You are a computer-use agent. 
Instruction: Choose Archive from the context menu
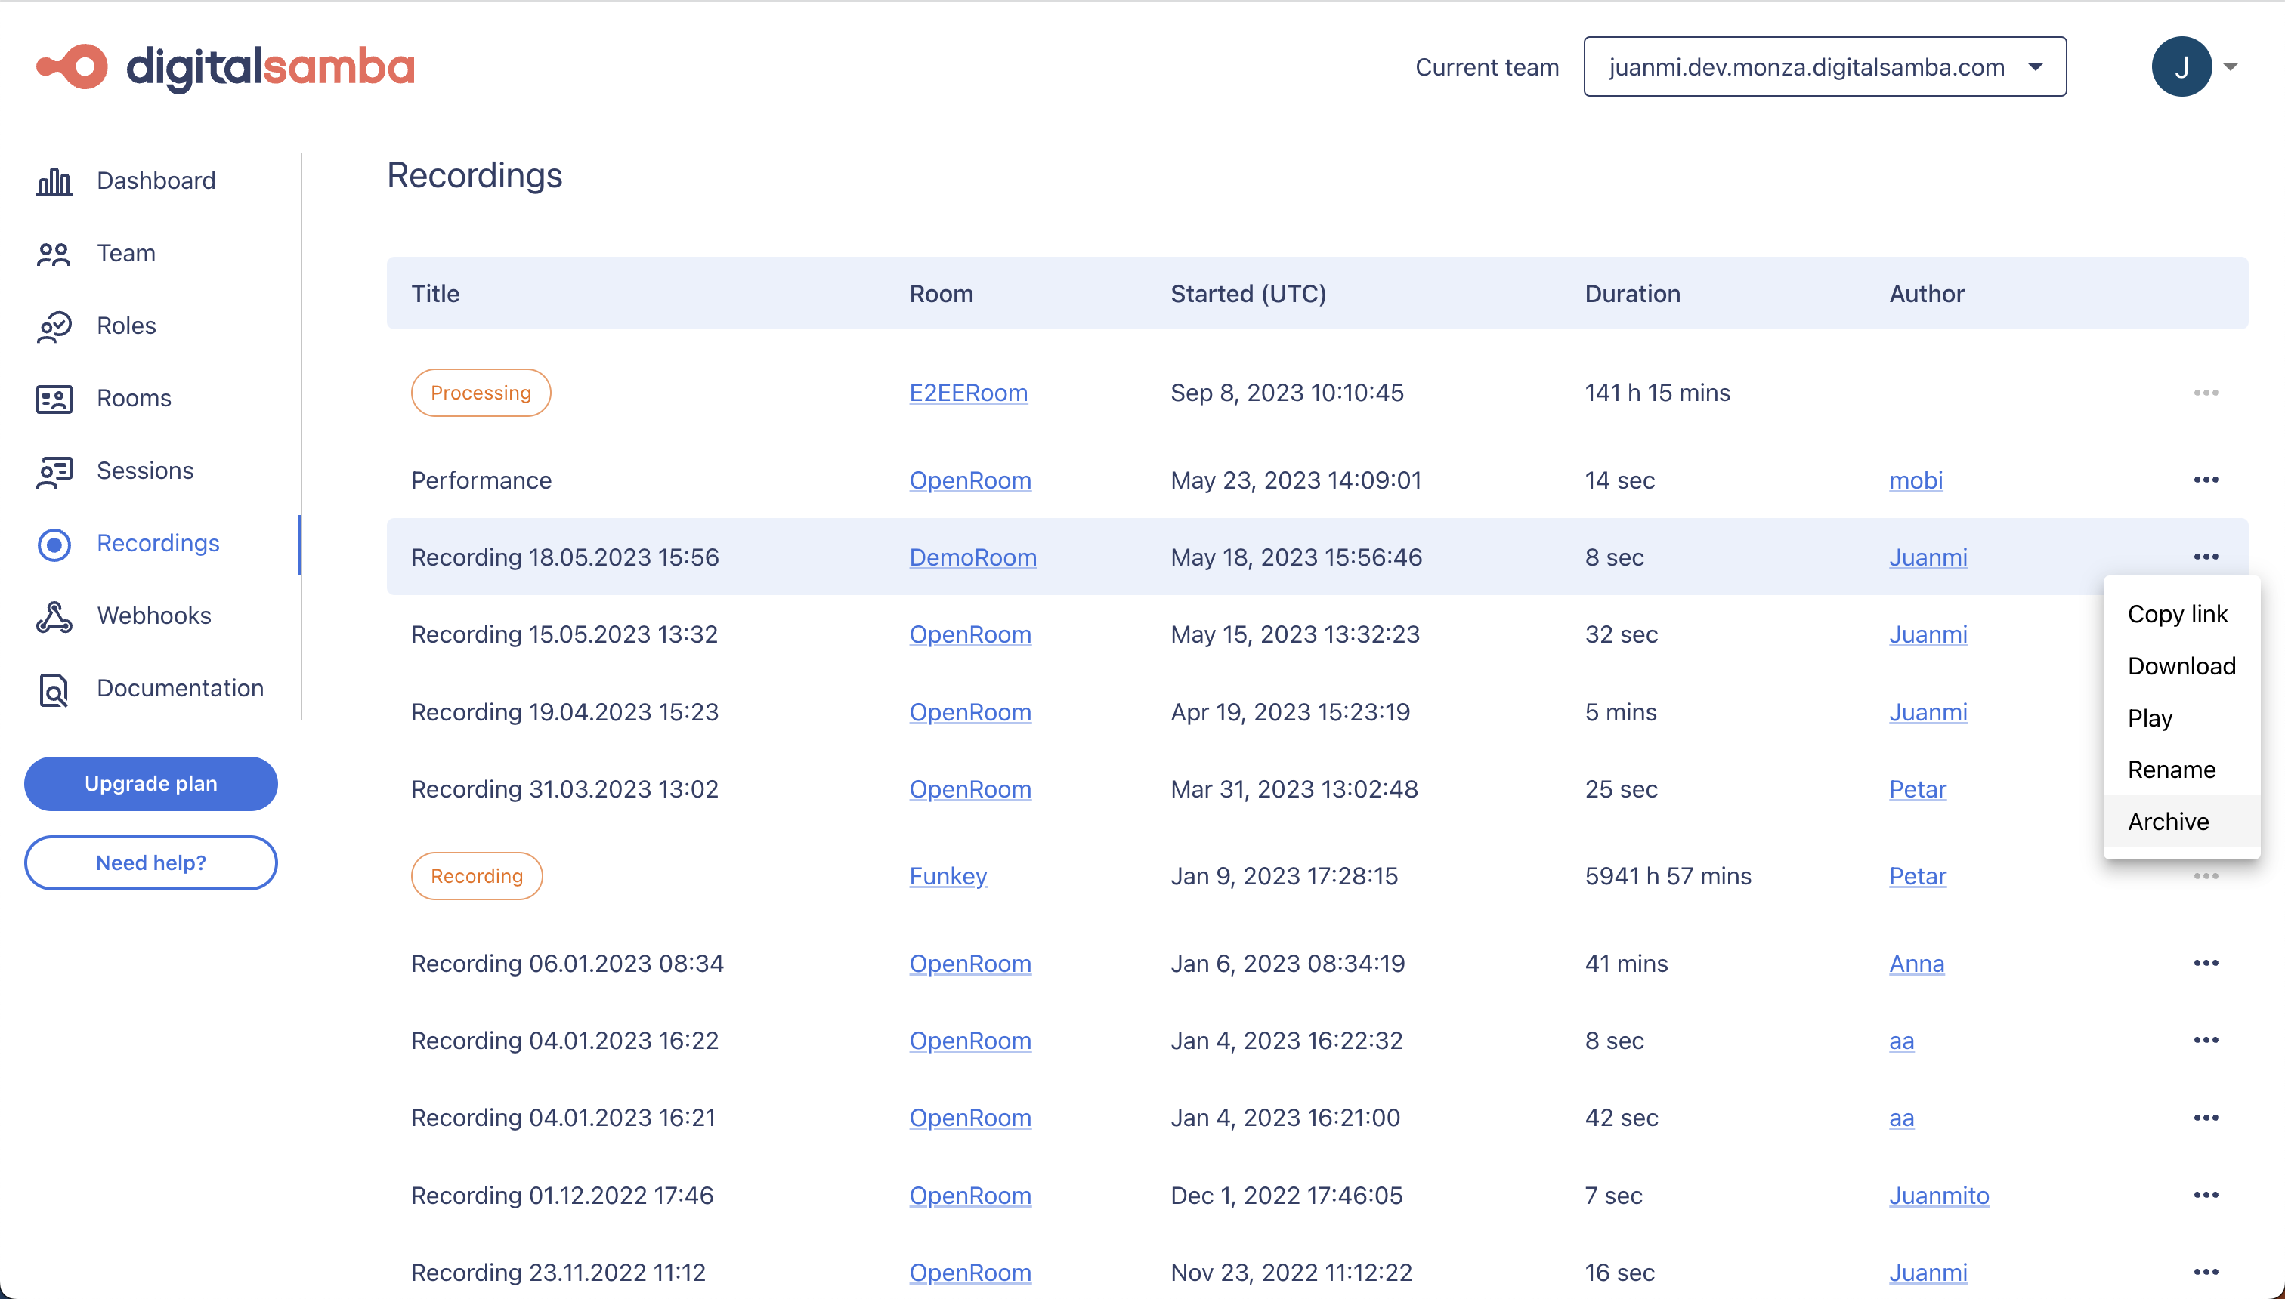coord(2168,822)
